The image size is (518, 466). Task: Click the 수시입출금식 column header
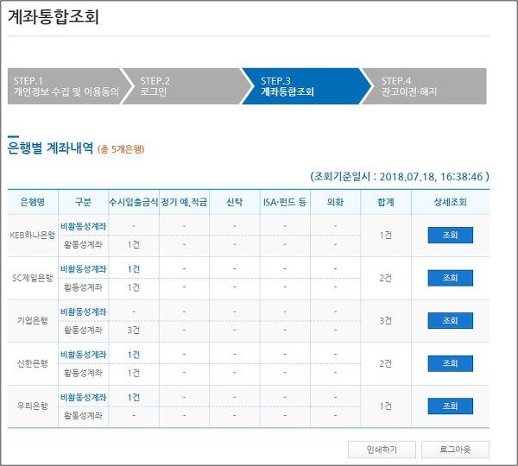[134, 202]
